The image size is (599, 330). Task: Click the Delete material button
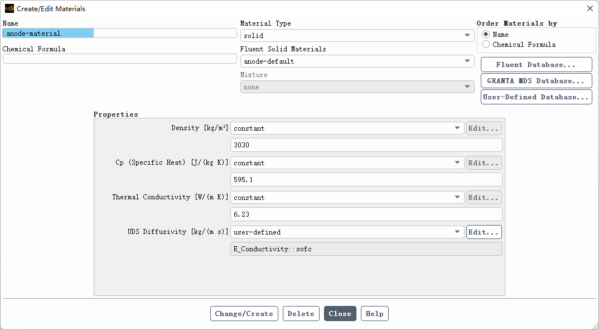point(301,314)
